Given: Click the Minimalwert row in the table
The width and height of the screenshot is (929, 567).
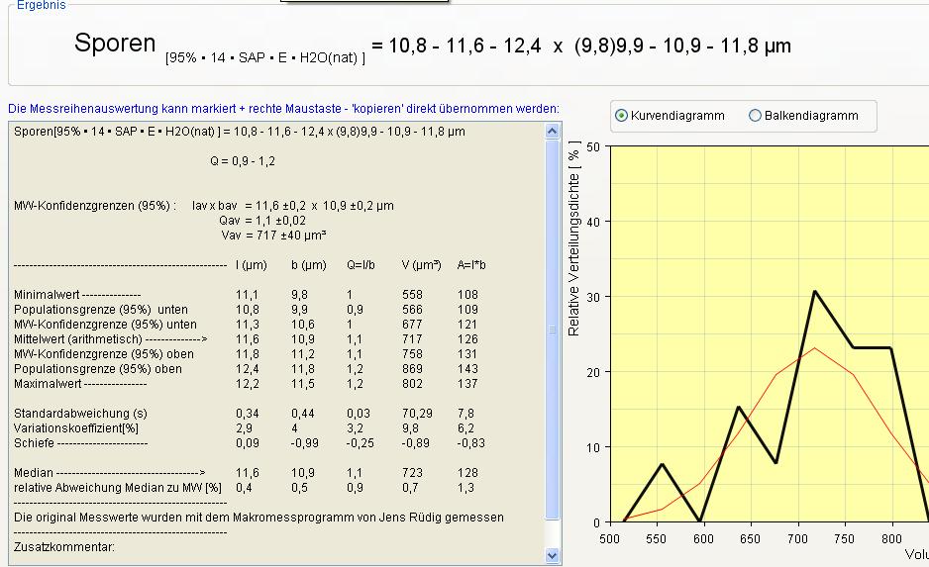Looking at the screenshot, I should pyautogui.click(x=77, y=295).
